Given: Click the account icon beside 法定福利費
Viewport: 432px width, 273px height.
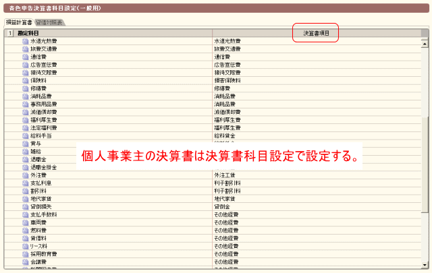Looking at the screenshot, I should [26, 128].
